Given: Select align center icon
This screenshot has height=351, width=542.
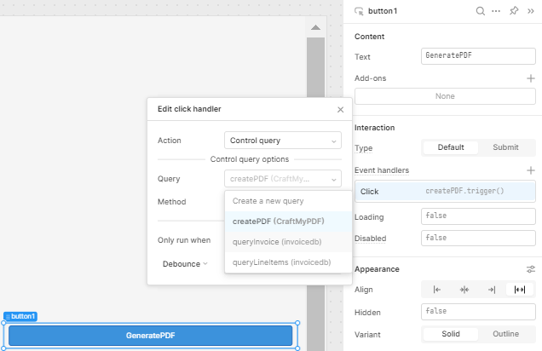Looking at the screenshot, I should click(x=464, y=290).
